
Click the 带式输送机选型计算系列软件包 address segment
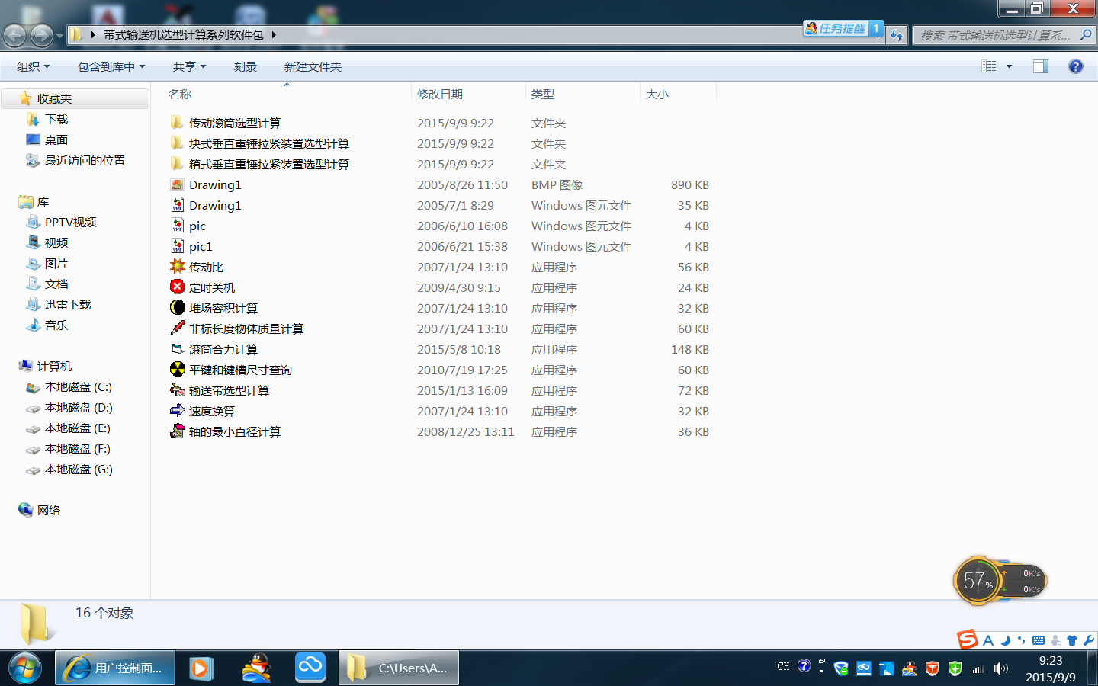click(184, 34)
